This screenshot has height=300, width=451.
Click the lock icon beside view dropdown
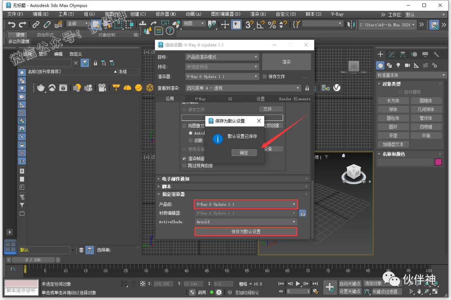tap(307, 88)
